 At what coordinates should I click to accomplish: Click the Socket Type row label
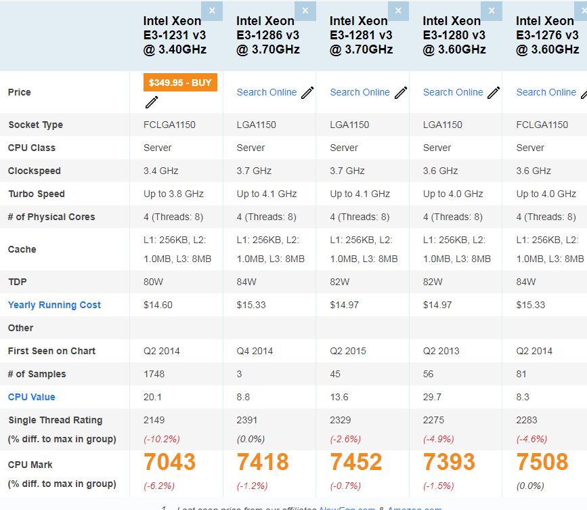coord(36,125)
